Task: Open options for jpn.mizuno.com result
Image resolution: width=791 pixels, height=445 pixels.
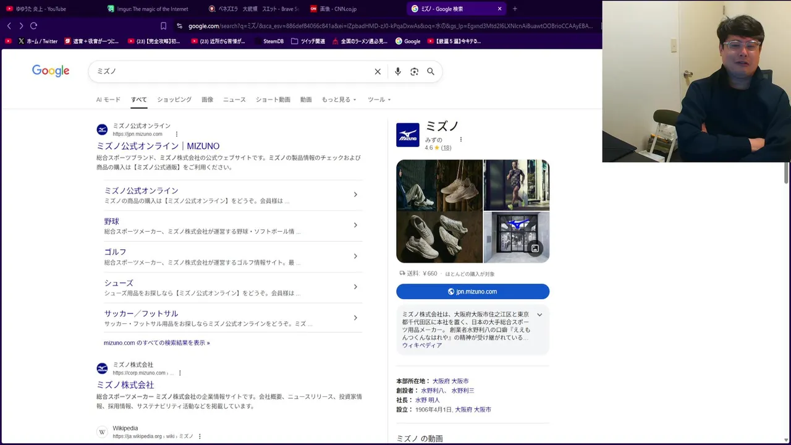Action: pyautogui.click(x=177, y=134)
